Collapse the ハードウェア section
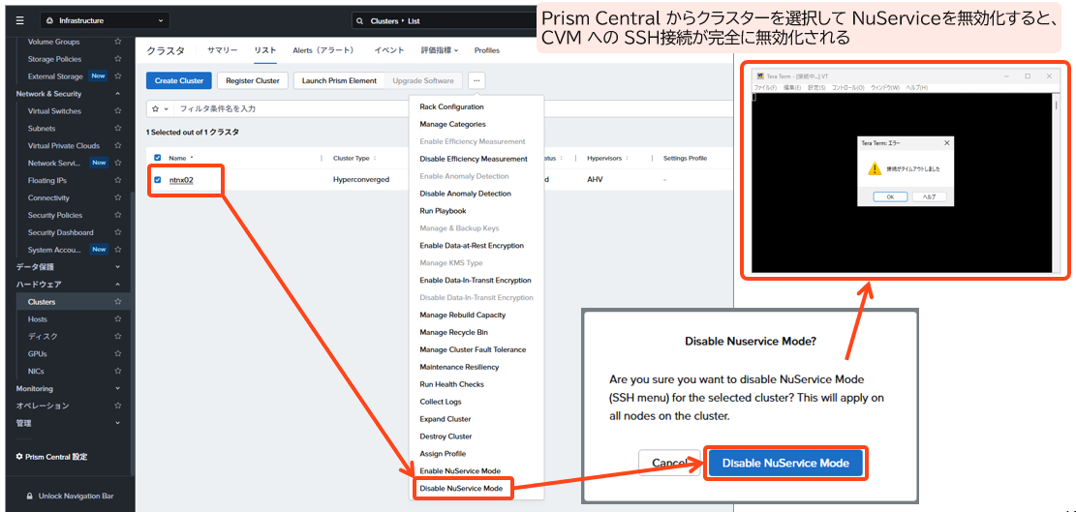 [x=117, y=284]
